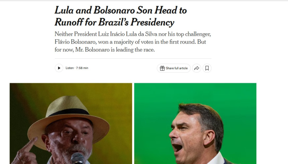The width and height of the screenshot is (288, 164).
Task: Play the article audio narration
Action: pos(59,68)
